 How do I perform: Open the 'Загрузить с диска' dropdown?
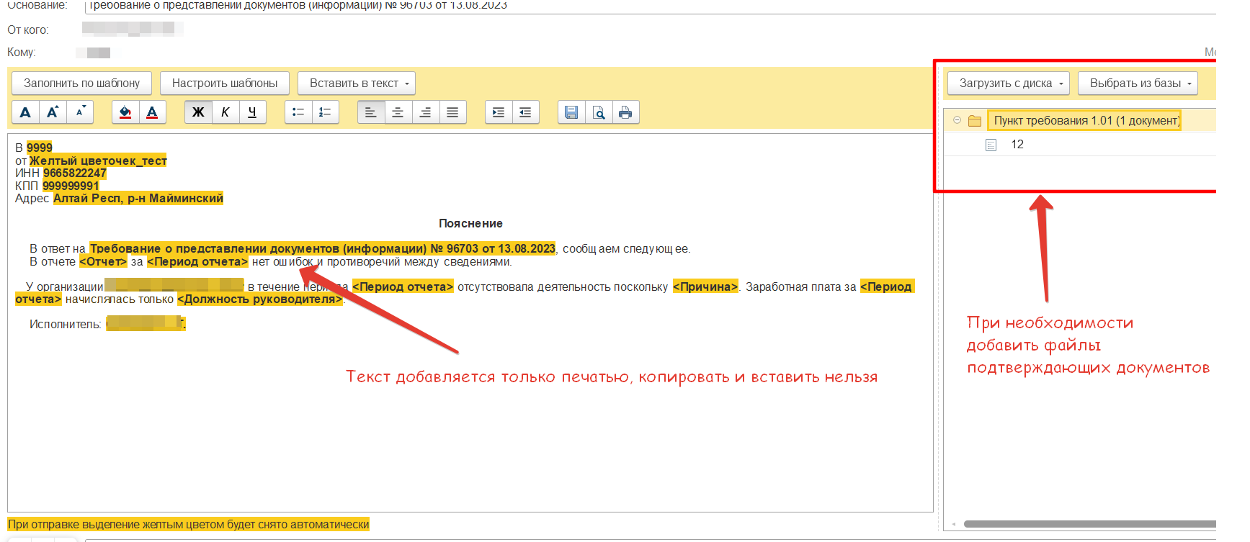(1008, 83)
